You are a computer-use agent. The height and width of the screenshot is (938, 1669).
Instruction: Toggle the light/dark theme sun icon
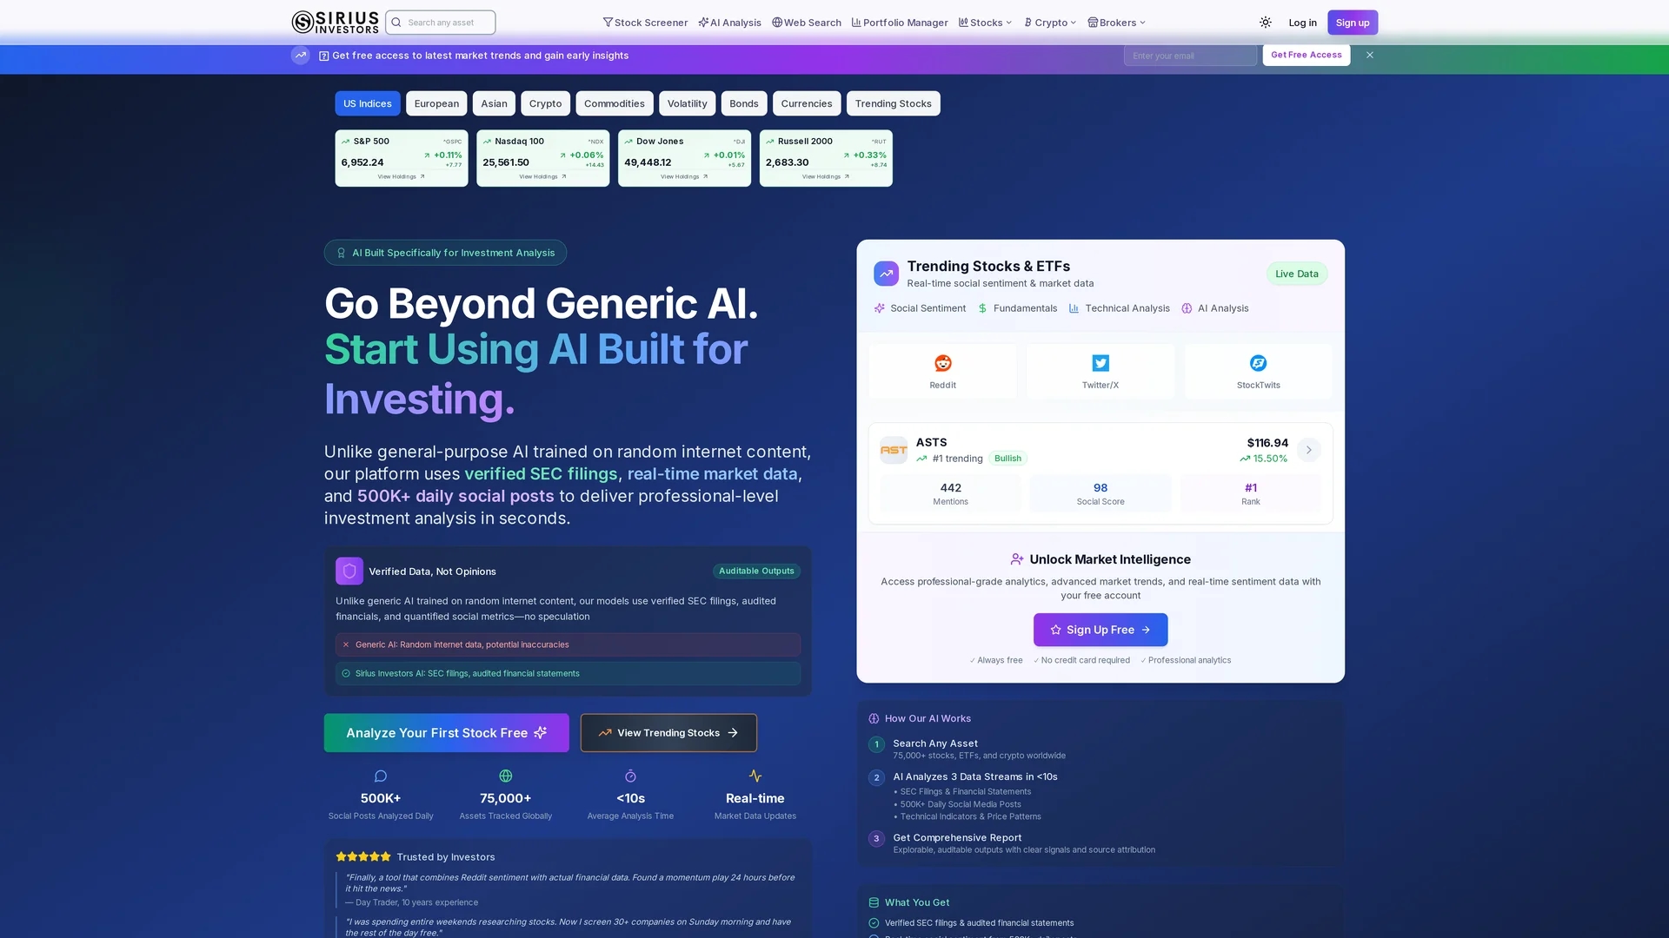(x=1266, y=23)
